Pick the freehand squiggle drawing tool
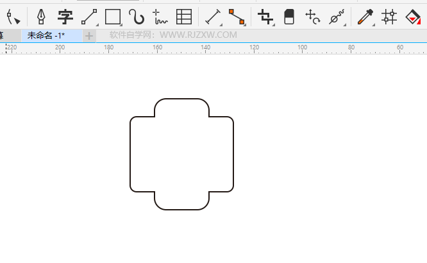The height and width of the screenshot is (263, 427). 160,17
